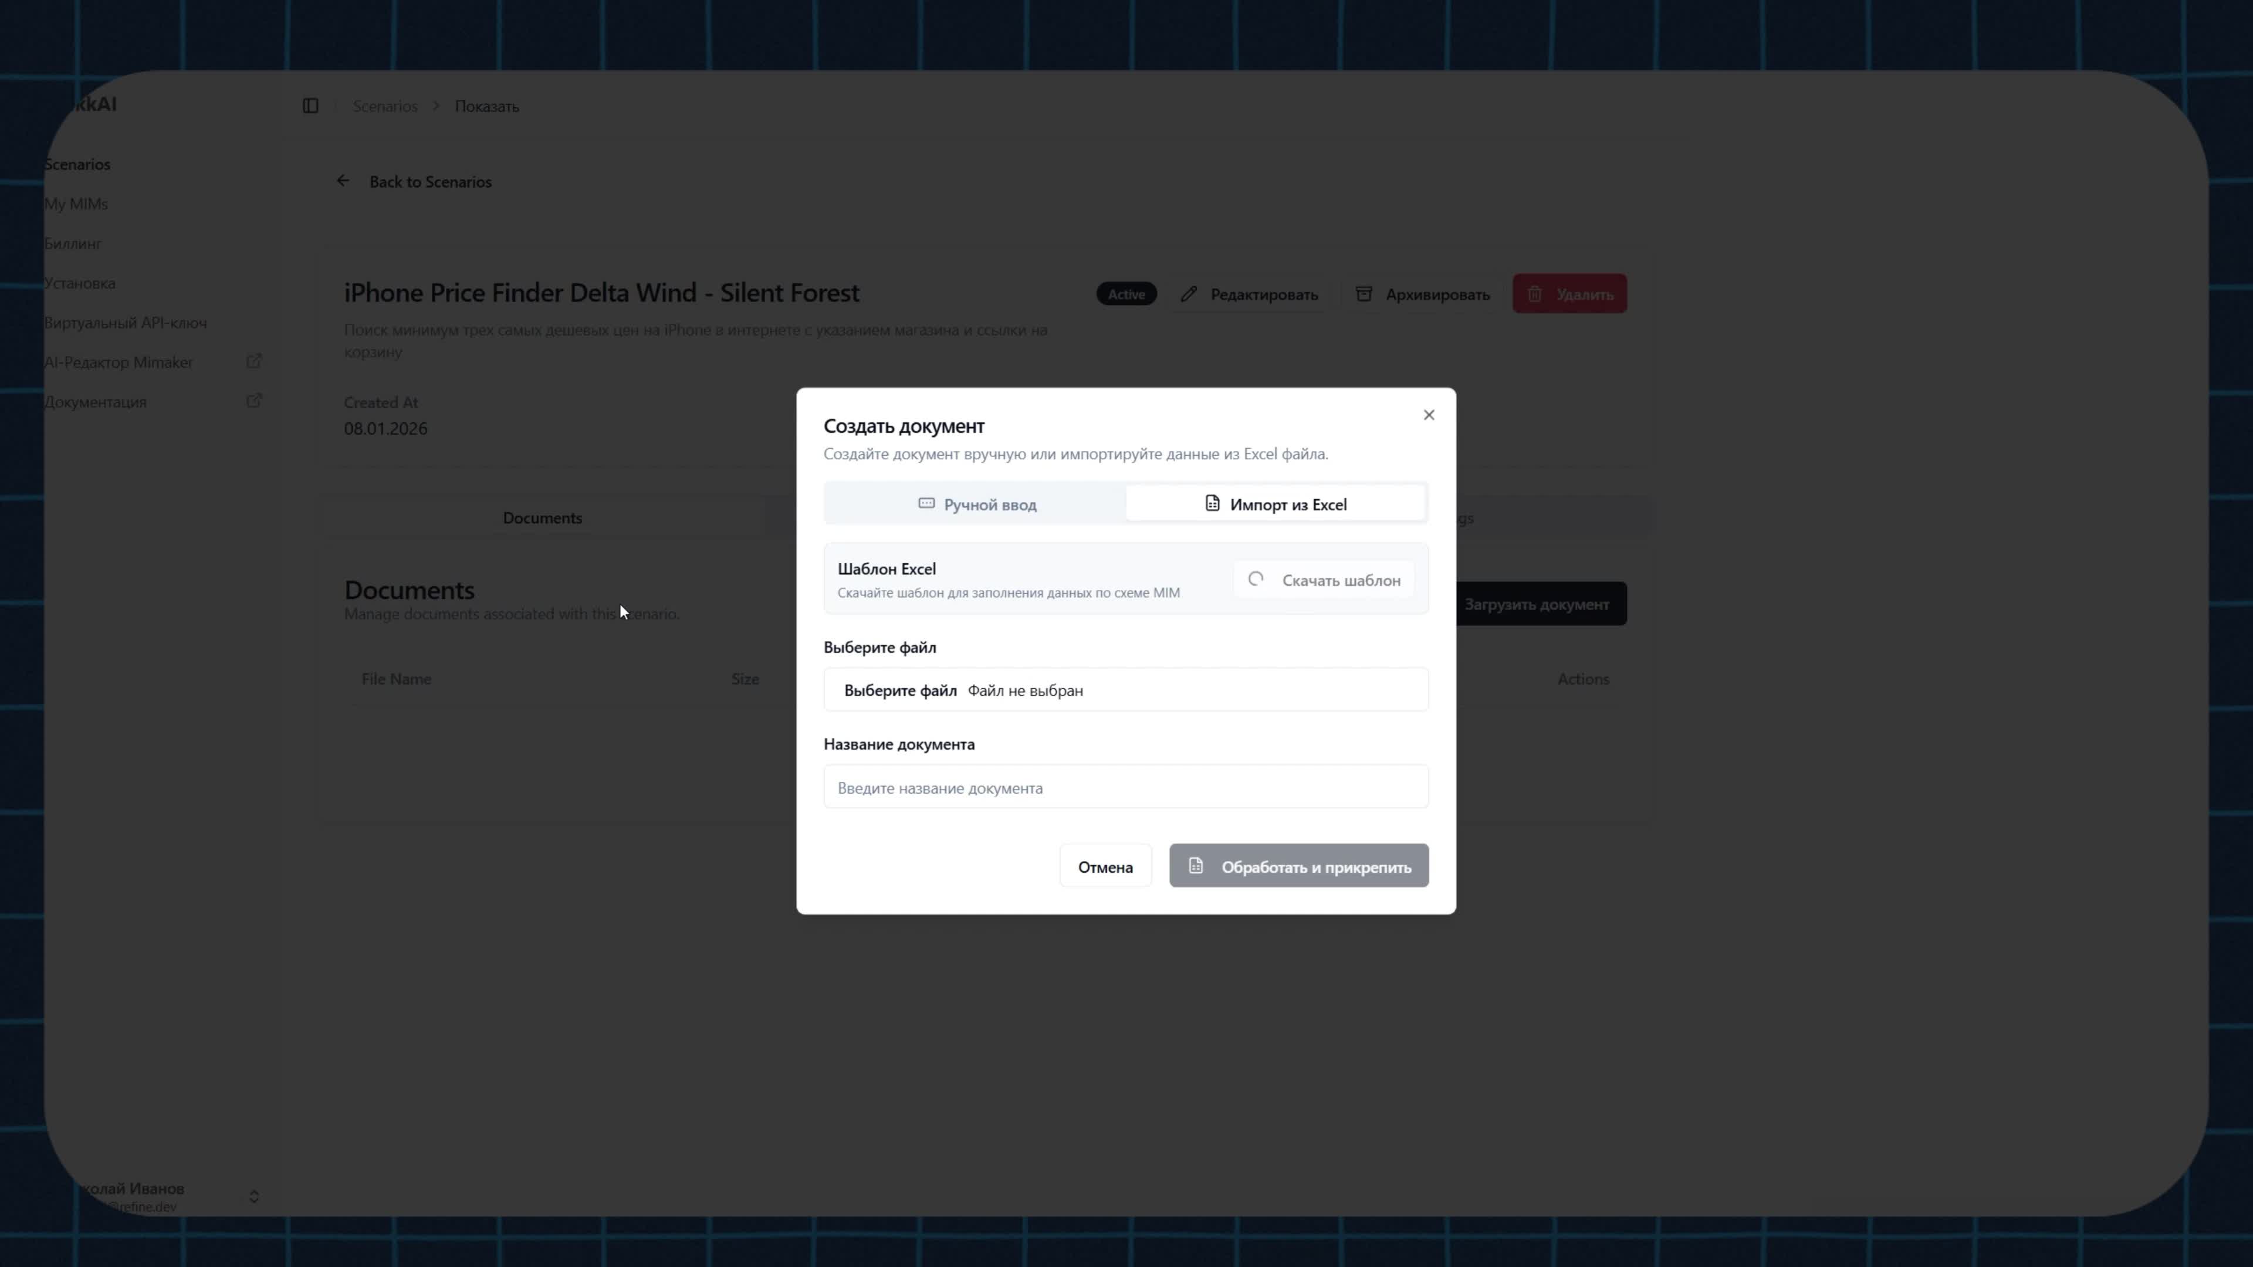Open the Биллинг sidebar item
The image size is (2253, 1267).
(x=73, y=243)
